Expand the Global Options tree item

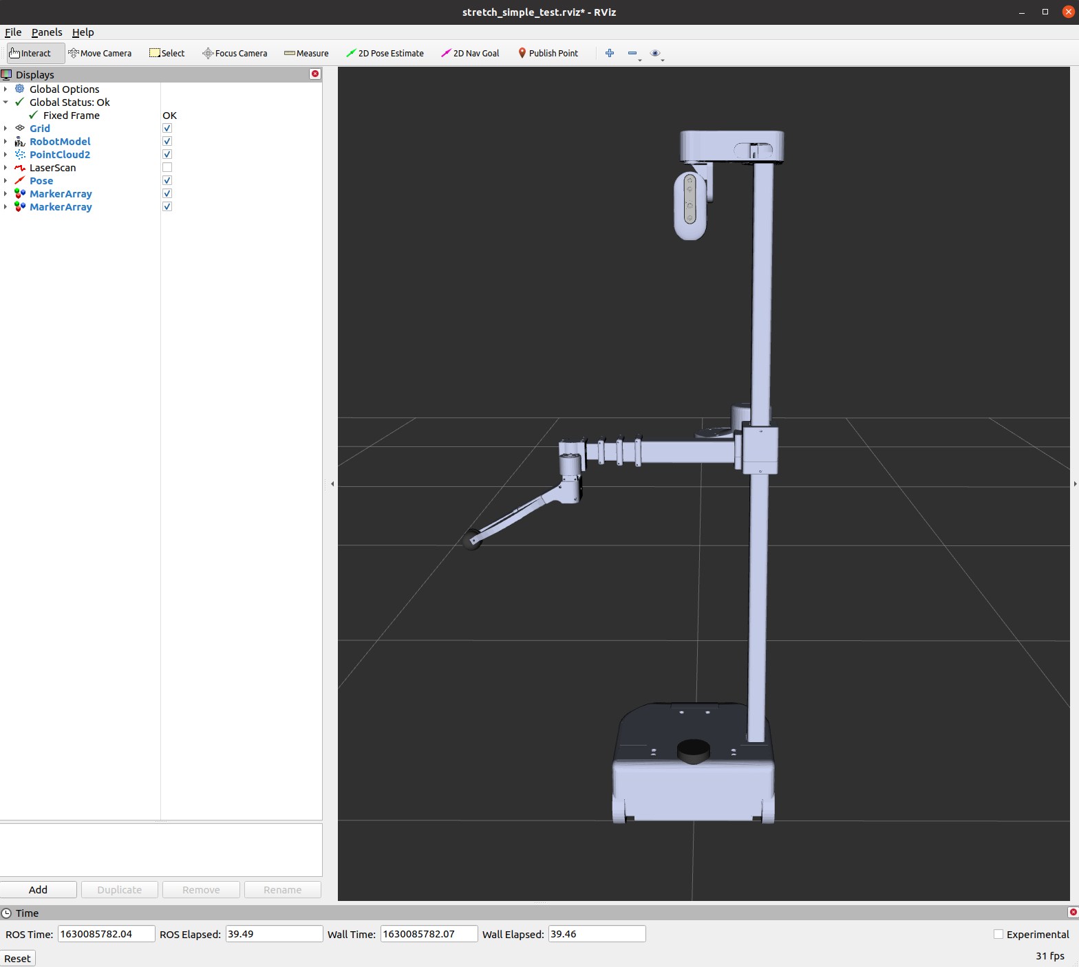coord(6,89)
